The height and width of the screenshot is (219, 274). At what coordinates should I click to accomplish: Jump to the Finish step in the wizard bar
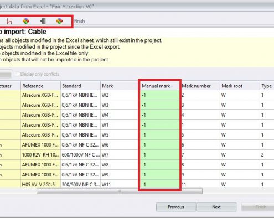coord(80,21)
